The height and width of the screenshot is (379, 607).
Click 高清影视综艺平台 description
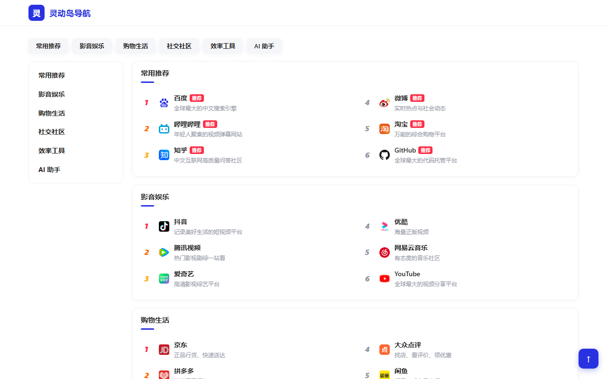click(197, 284)
